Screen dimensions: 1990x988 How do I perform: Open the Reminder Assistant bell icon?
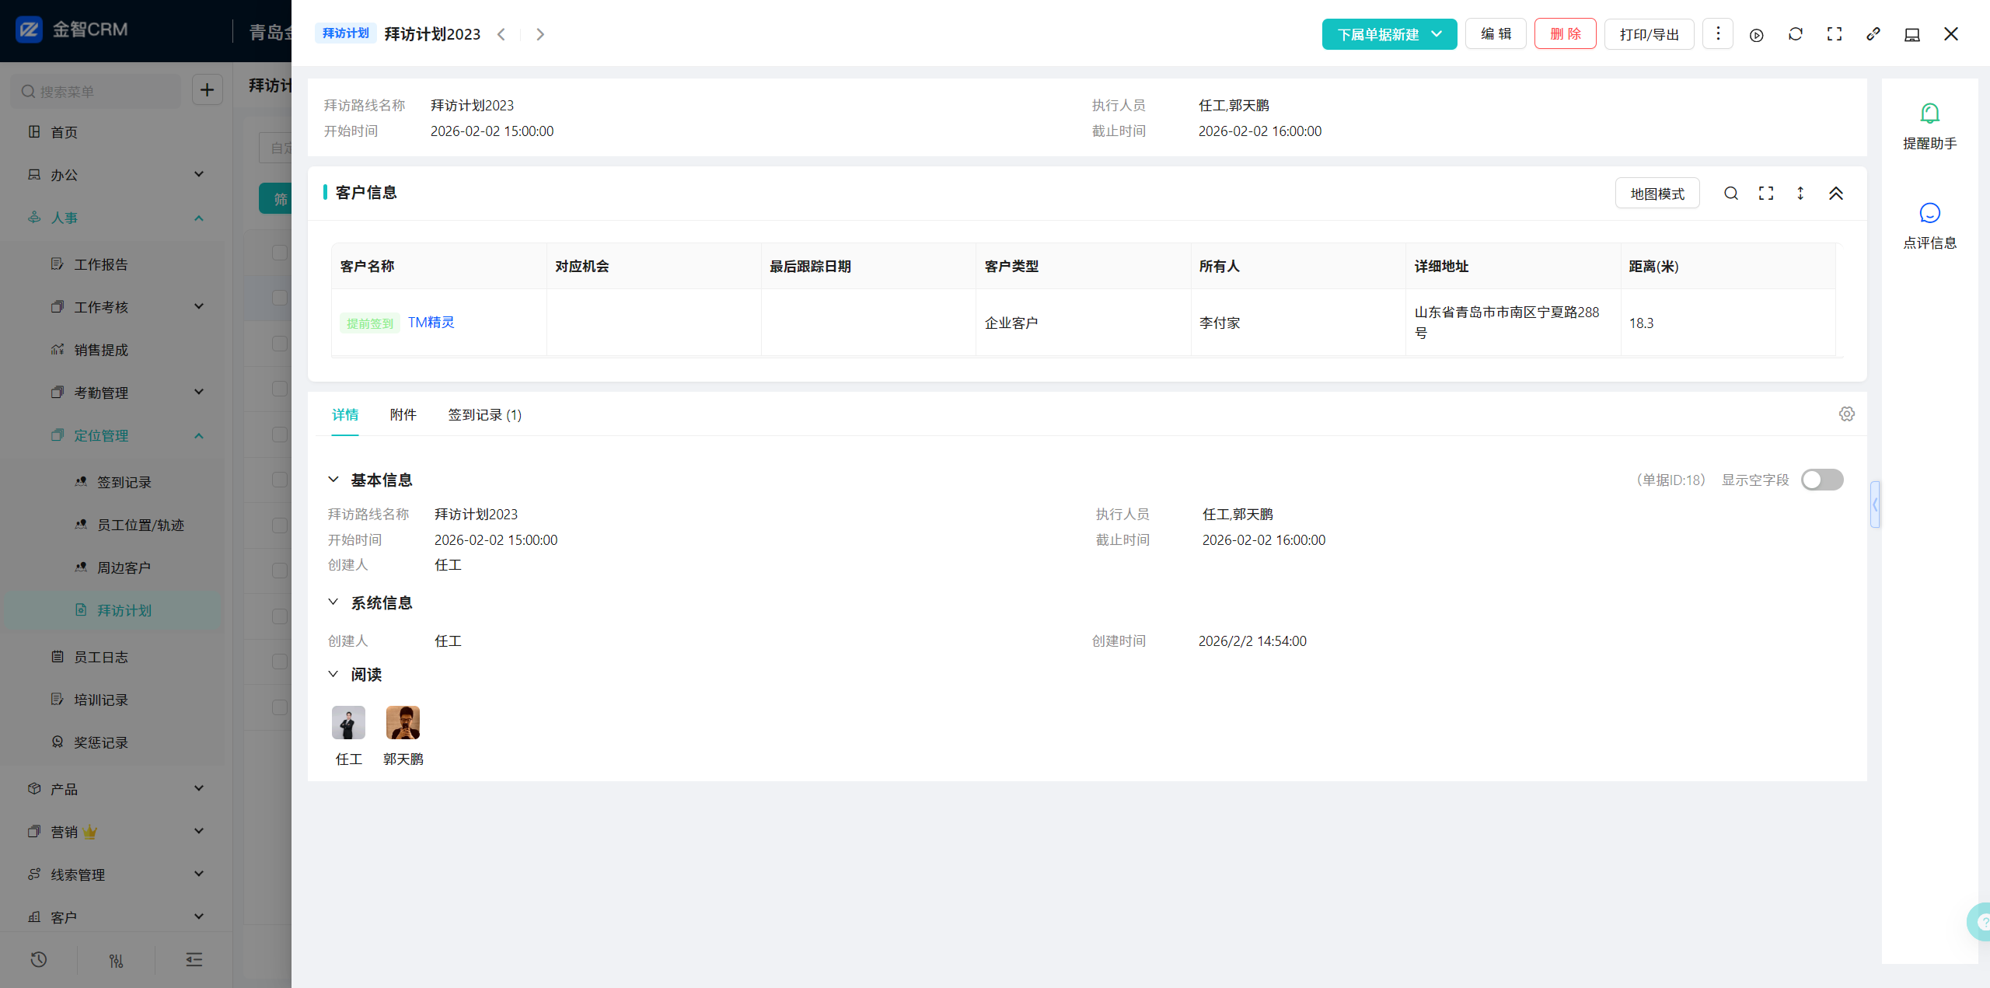(1929, 114)
